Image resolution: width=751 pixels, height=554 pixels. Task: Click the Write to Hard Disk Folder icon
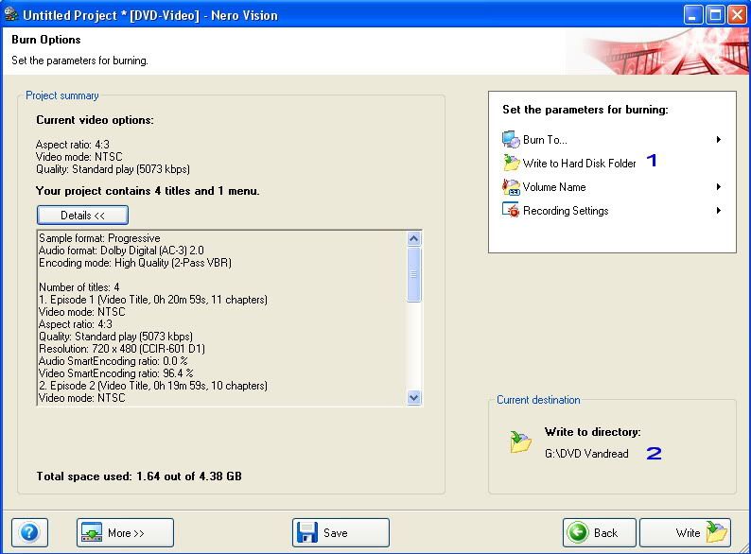pyautogui.click(x=511, y=163)
